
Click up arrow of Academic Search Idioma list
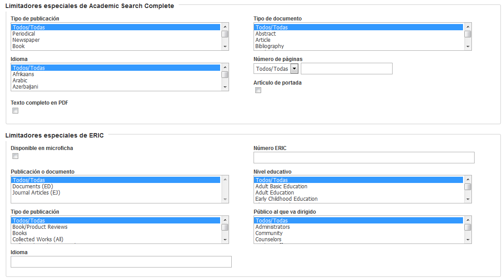(225, 67)
